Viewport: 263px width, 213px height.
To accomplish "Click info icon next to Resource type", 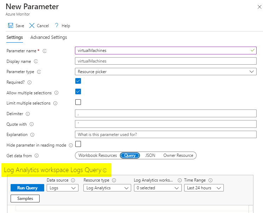I will tap(114, 180).
